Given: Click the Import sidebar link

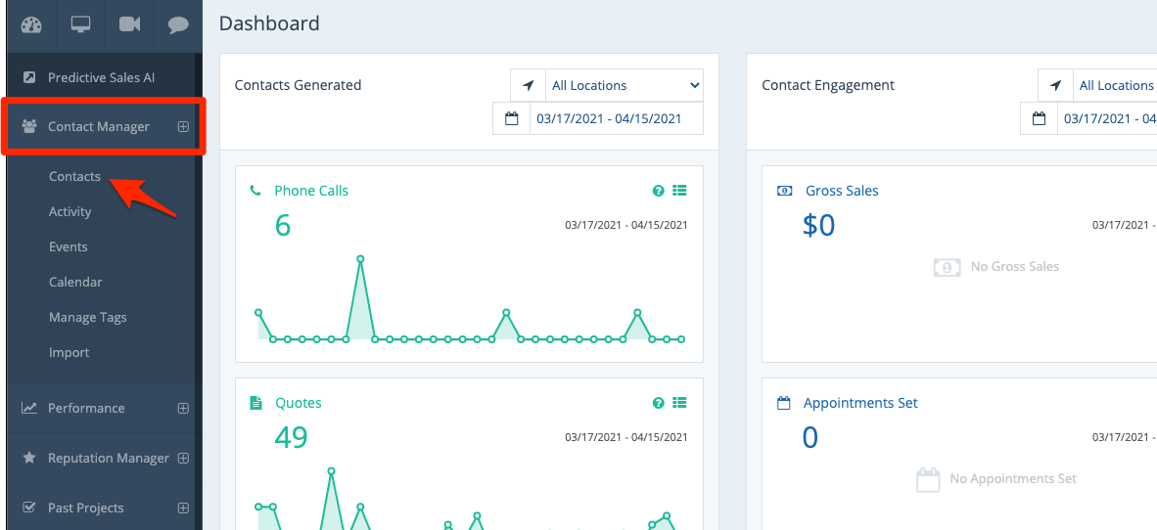Looking at the screenshot, I should (69, 352).
